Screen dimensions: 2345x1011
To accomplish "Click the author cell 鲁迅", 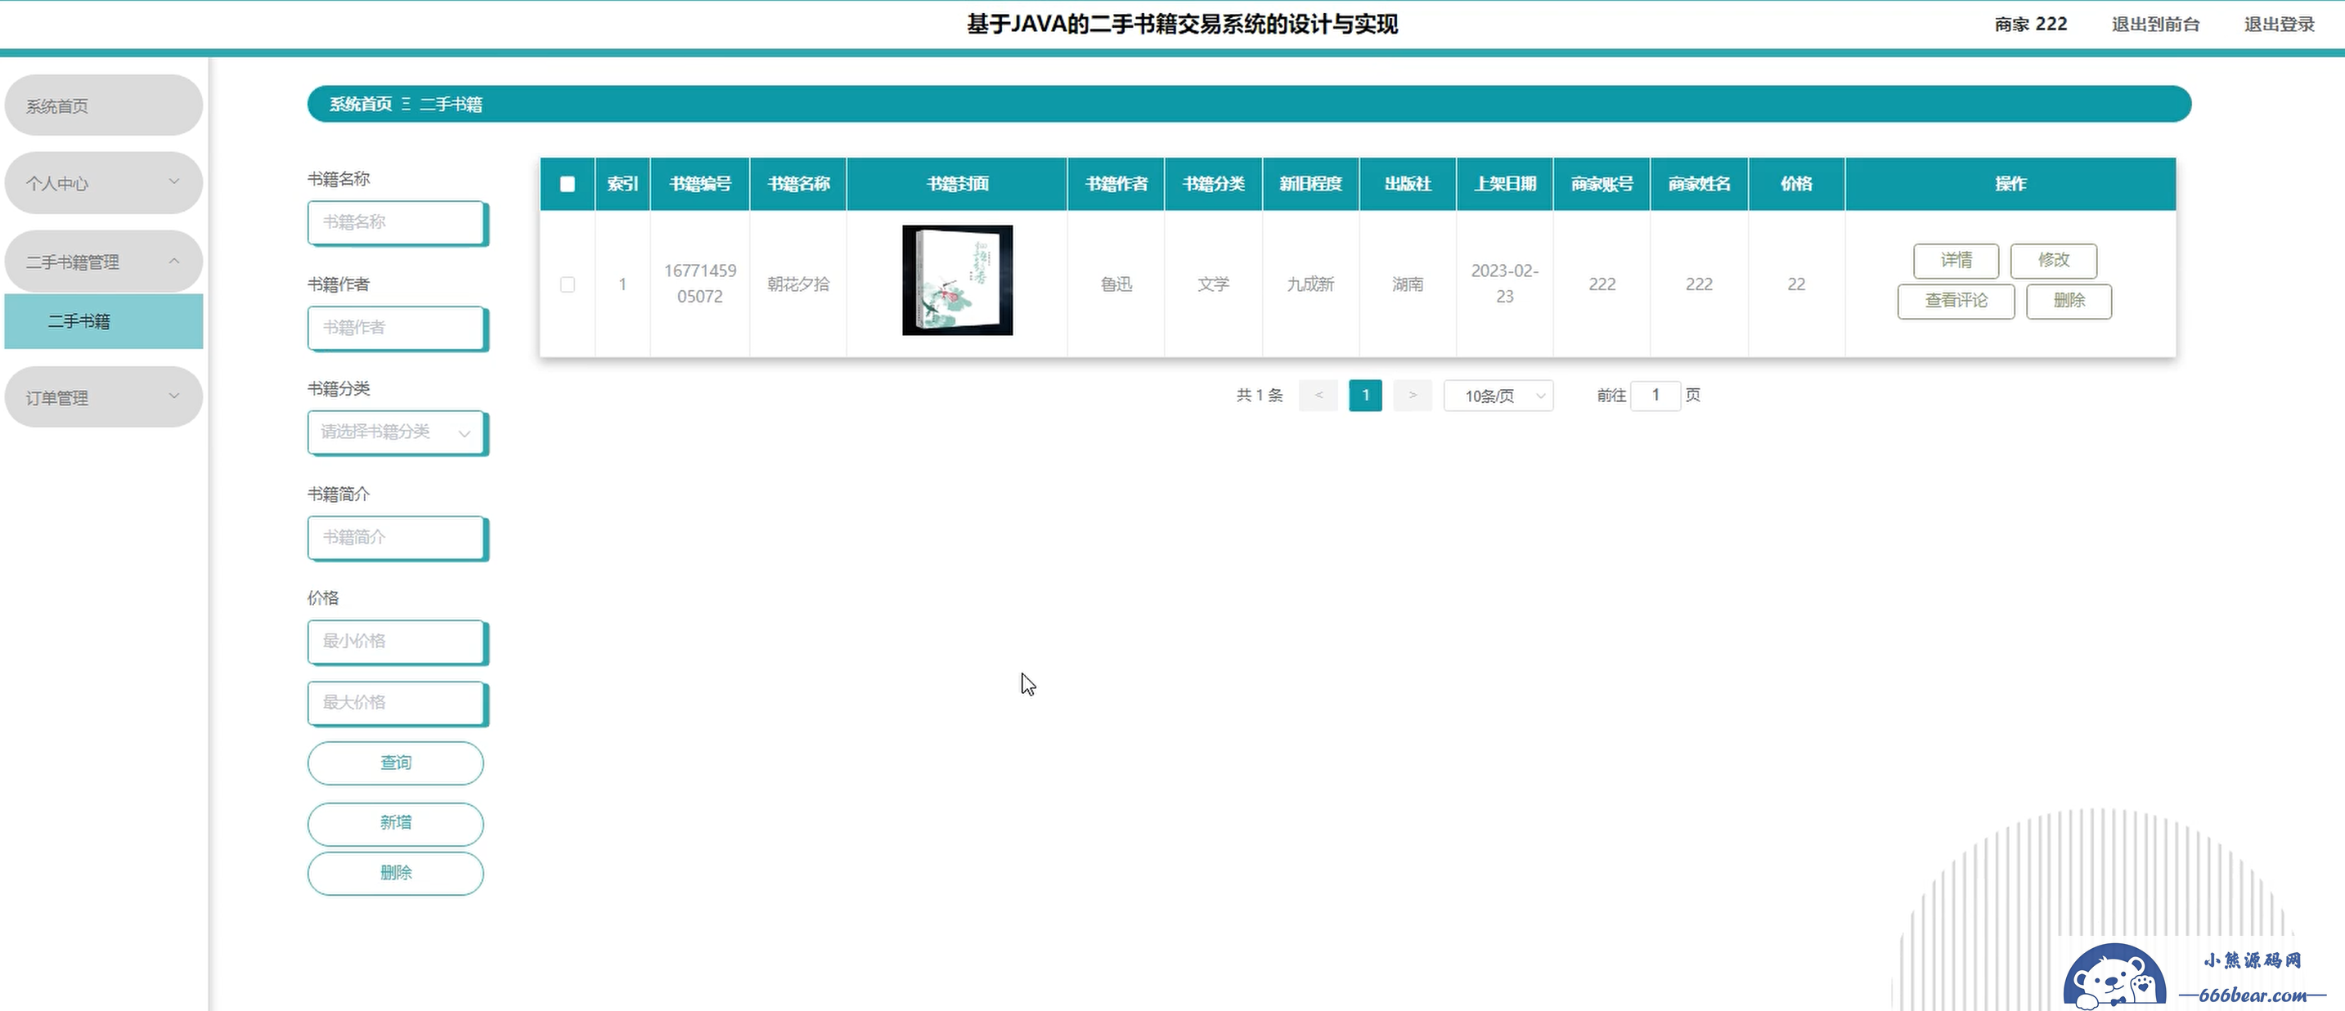I will [x=1116, y=284].
